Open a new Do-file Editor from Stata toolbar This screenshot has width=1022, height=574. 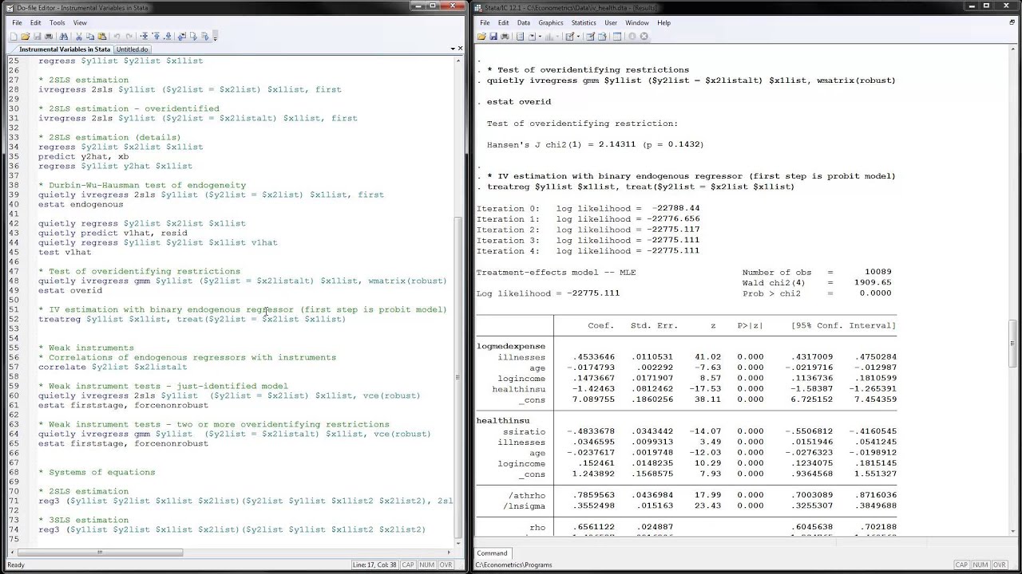[569, 36]
